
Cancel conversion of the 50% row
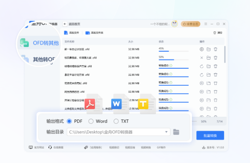202,58
